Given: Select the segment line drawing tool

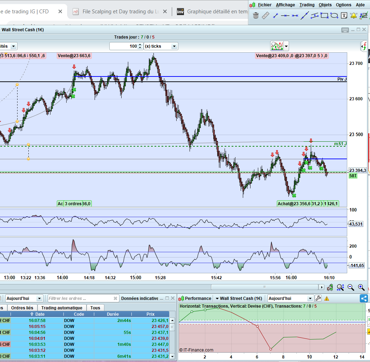Looking at the screenshot, I should (x=275, y=15).
